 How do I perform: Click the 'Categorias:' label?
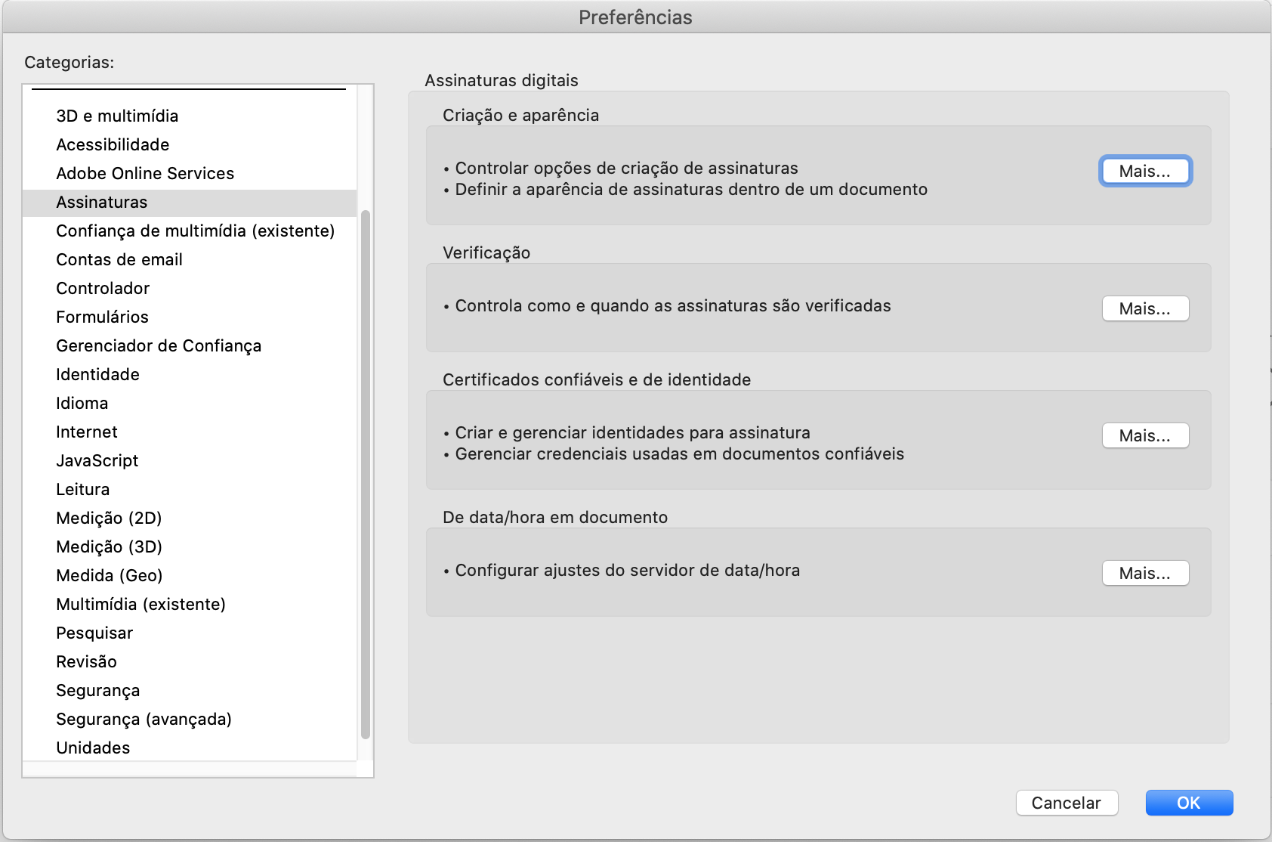tap(69, 62)
